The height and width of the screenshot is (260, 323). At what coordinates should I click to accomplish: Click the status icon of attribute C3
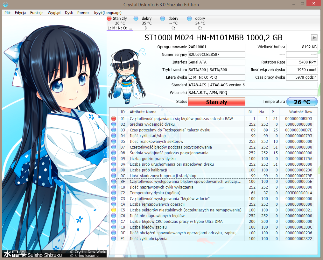click(114, 198)
